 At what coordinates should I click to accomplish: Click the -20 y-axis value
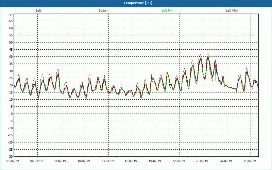(11, 142)
